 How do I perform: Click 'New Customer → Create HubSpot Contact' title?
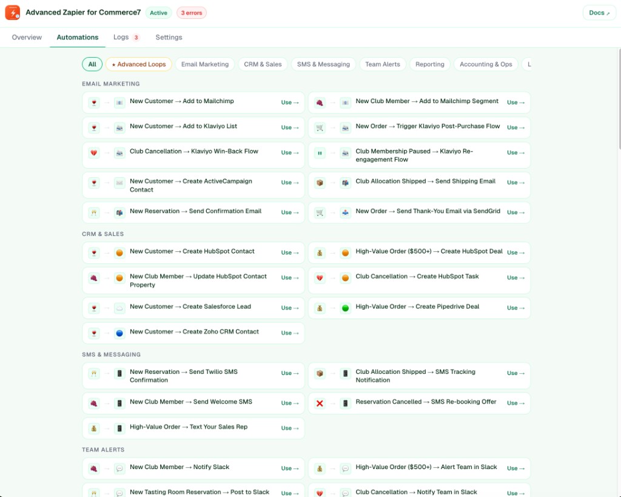(x=192, y=251)
